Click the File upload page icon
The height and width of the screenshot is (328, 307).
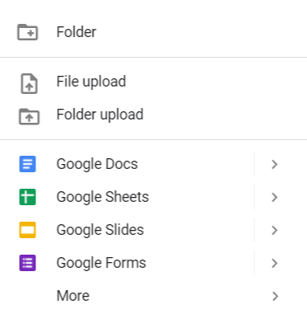tap(29, 83)
